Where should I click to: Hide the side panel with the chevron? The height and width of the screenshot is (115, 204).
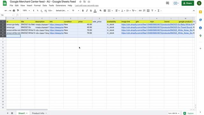click(x=200, y=112)
